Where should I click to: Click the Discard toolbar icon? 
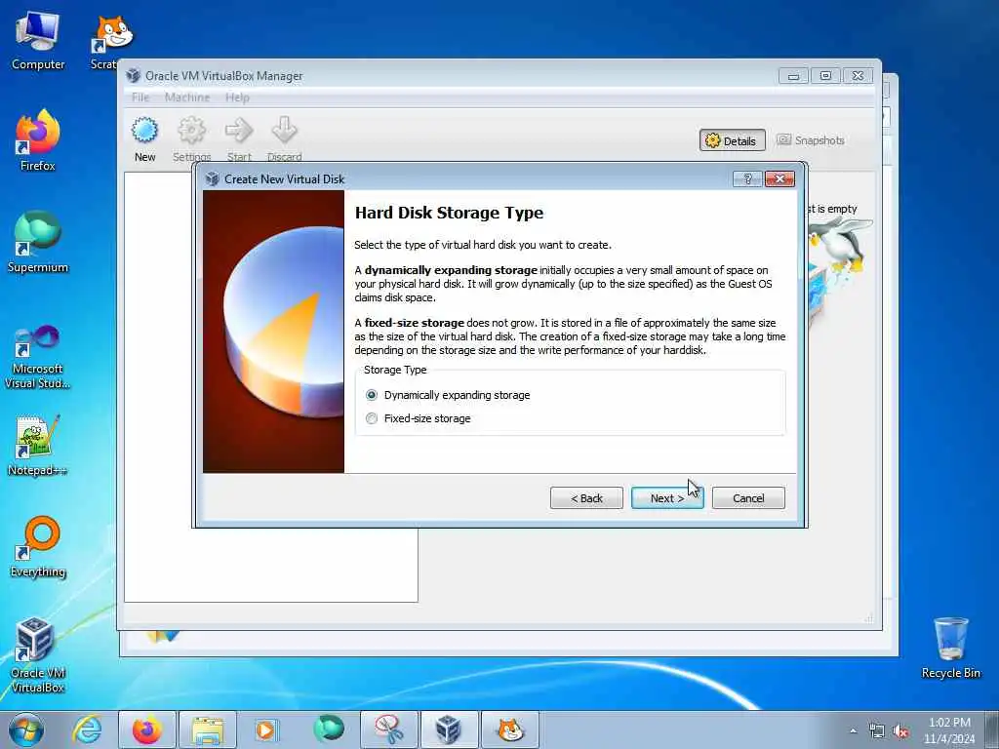point(284,138)
